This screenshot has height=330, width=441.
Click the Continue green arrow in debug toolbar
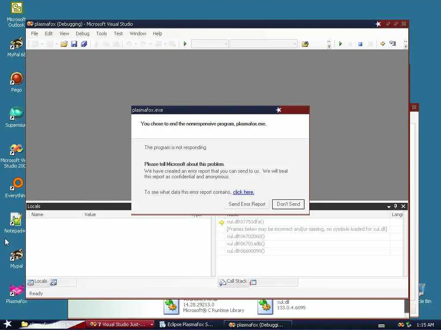coord(341,44)
